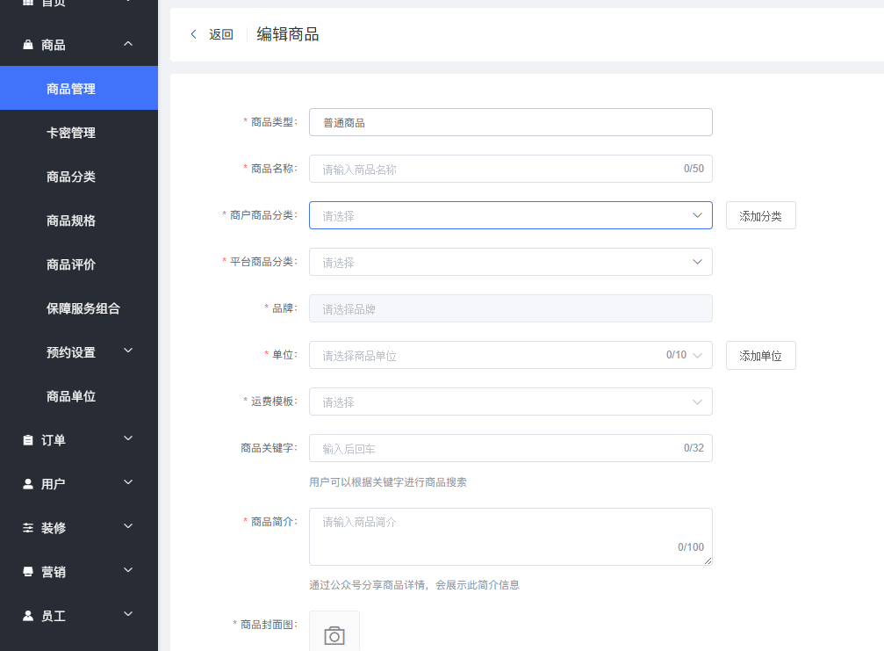This screenshot has width=884, height=651.
Task: Click the camera icon to upload 商品封面图
Action: 334,636
